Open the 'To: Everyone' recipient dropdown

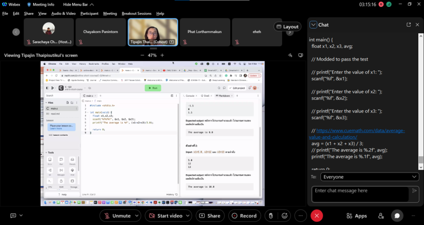tap(369, 177)
